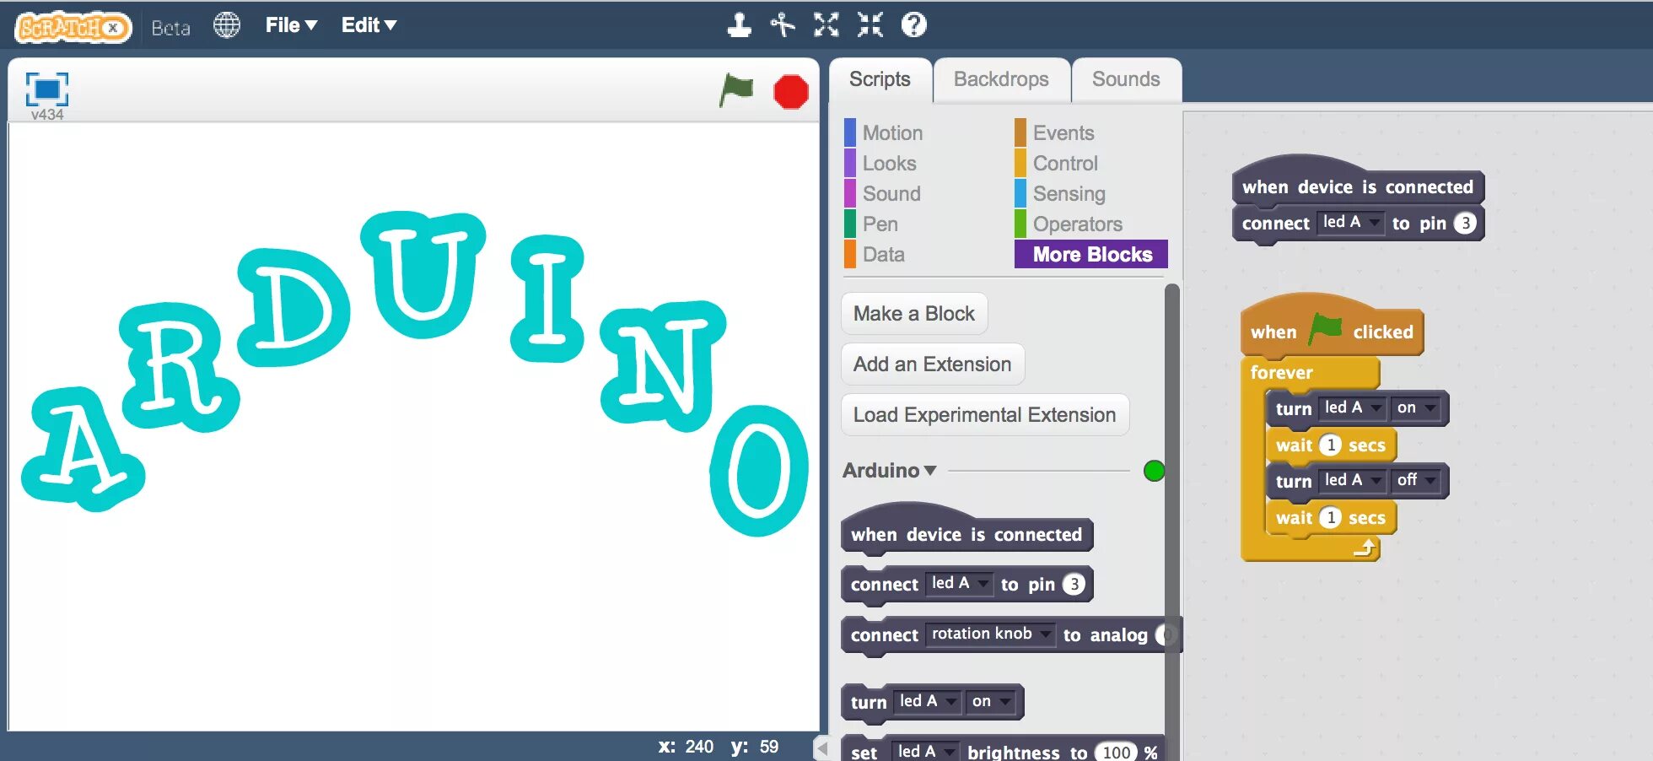Select the Shrink sprite tool
This screenshot has height=761, width=1653.
pyautogui.click(x=870, y=25)
